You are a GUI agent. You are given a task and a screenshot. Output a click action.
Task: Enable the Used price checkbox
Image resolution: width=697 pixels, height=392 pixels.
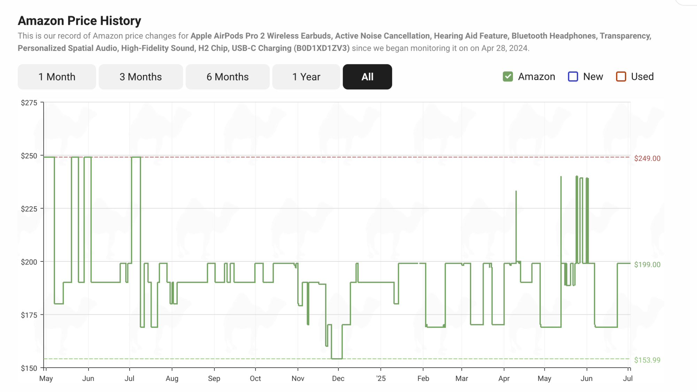[x=621, y=77]
